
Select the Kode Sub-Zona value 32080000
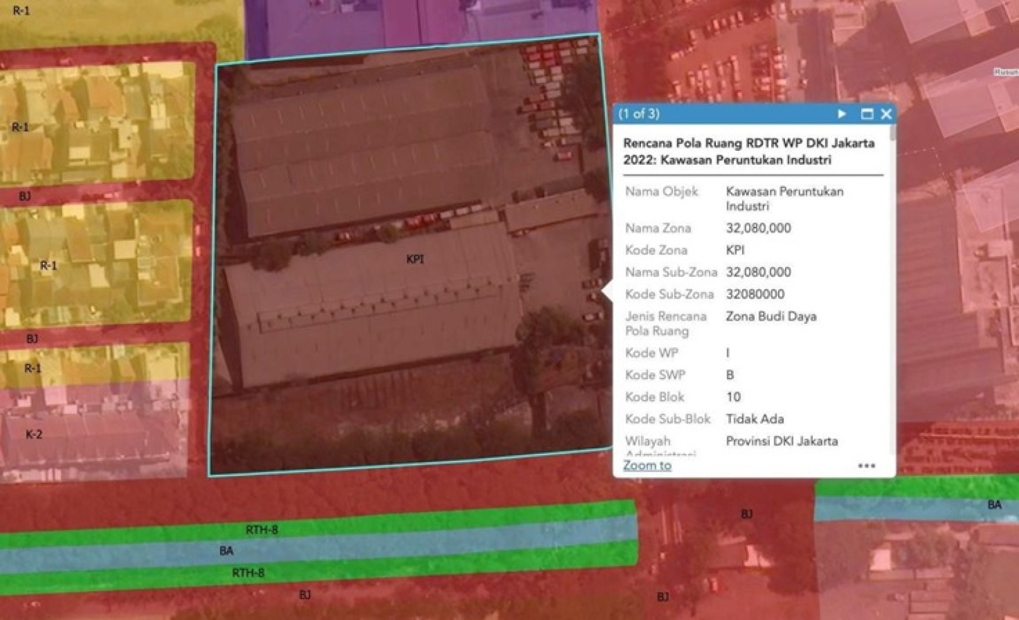pyautogui.click(x=755, y=294)
